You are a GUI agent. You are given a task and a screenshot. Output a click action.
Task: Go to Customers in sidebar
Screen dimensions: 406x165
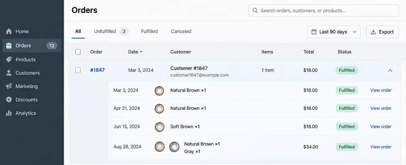(32, 73)
